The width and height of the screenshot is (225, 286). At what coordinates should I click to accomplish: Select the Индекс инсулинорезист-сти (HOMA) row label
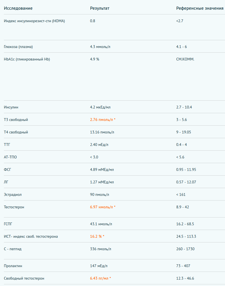coord(34,21)
